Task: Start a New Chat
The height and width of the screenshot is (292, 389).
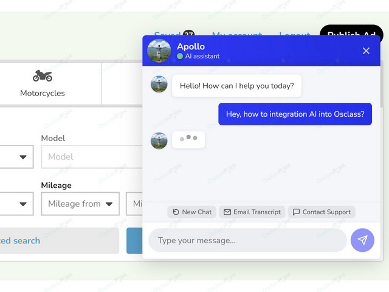Action: (192, 212)
